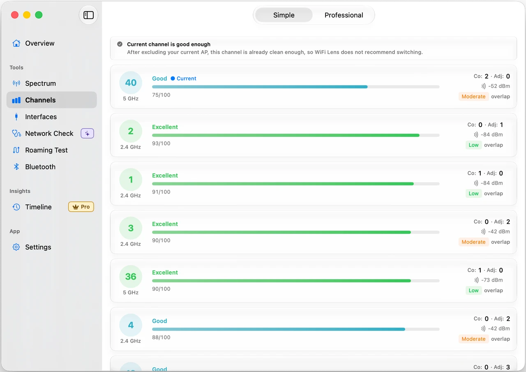Viewport: 526px width, 372px height.
Task: Open Network Check in sidebar
Action: 52,134
